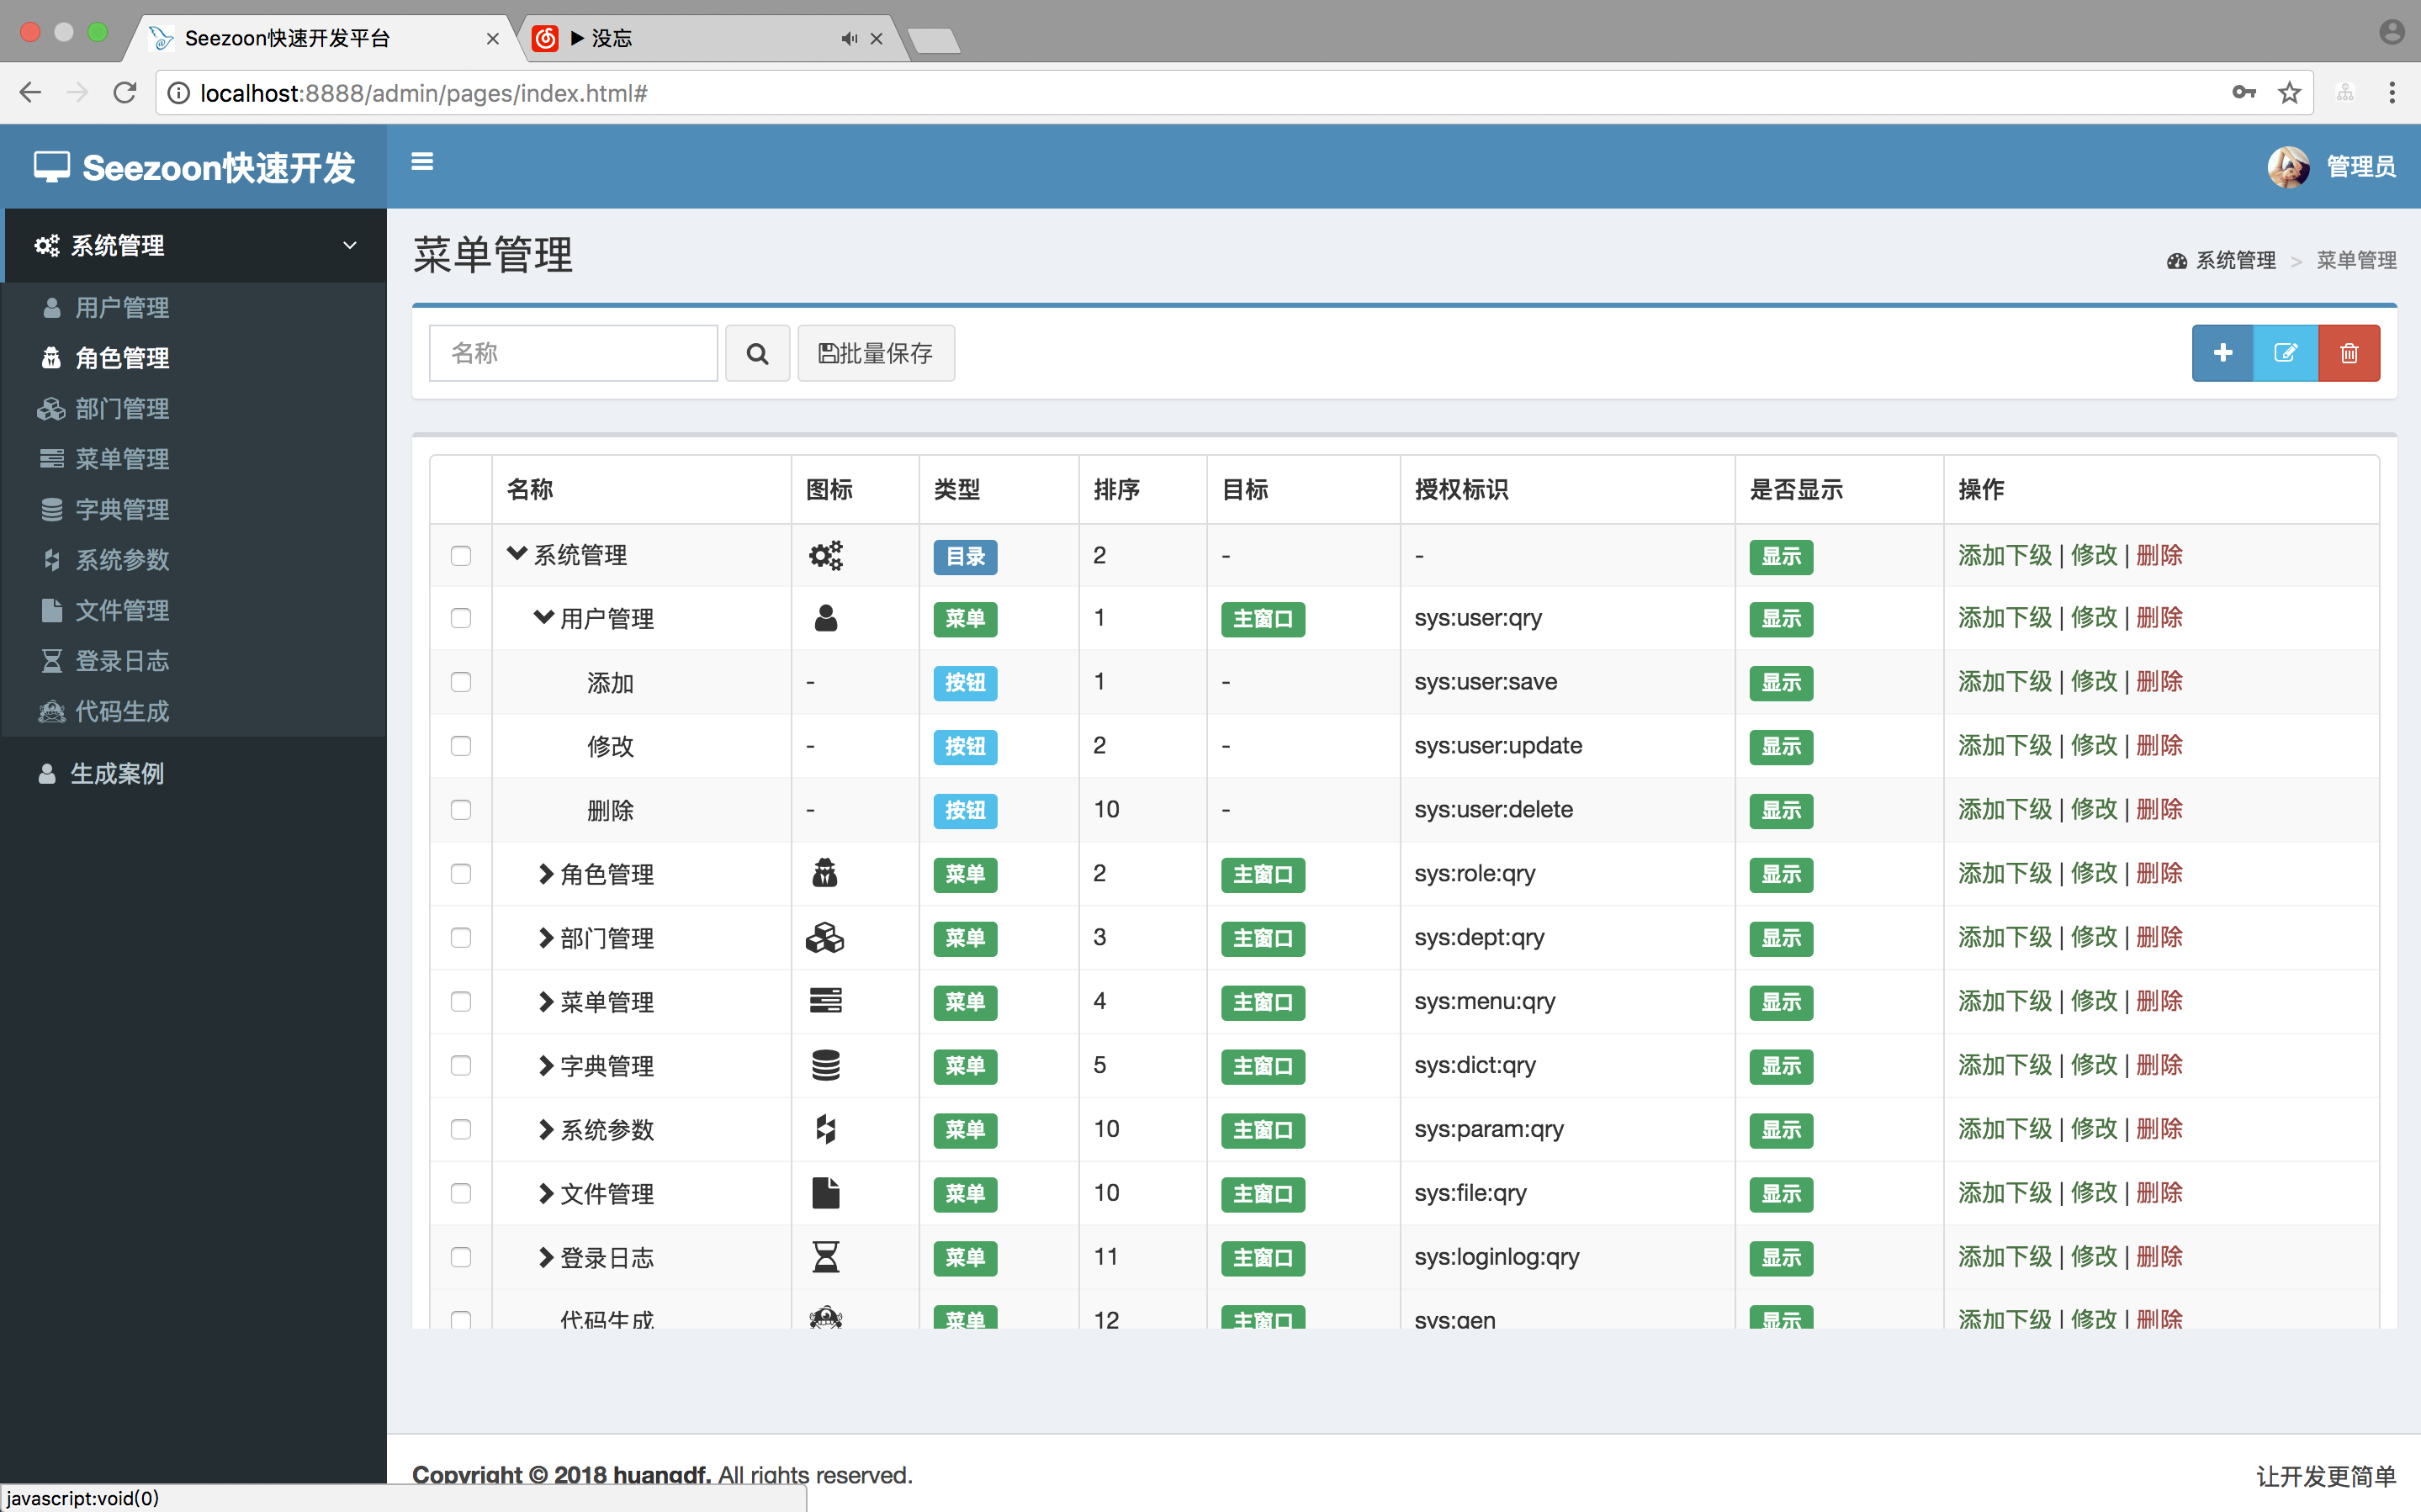Screen dimensions: 2421x1512
Task: Open Chrome three-dot menu
Action: (x=2391, y=93)
